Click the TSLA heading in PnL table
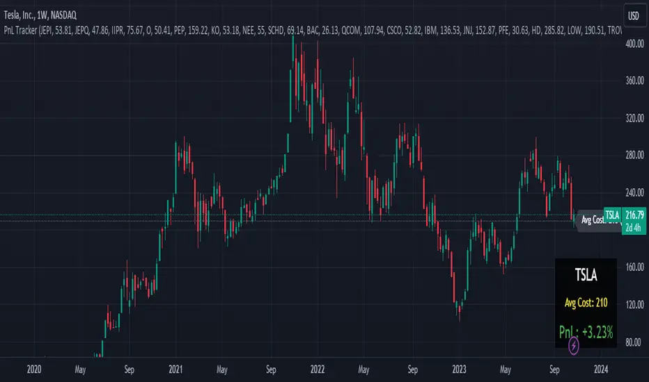This screenshot has width=649, height=382. click(586, 274)
